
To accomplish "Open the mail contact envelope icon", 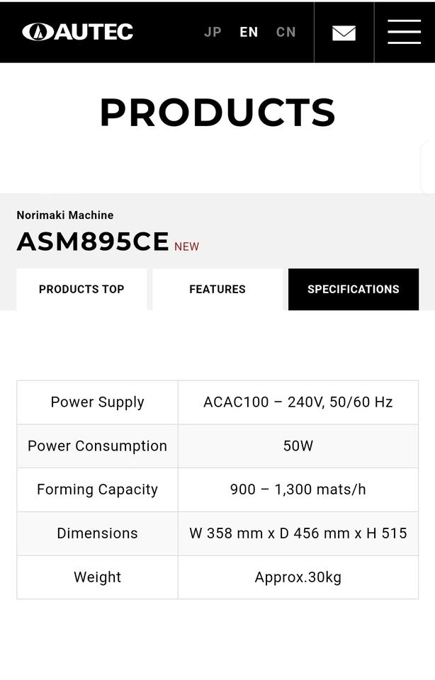I will (x=344, y=33).
